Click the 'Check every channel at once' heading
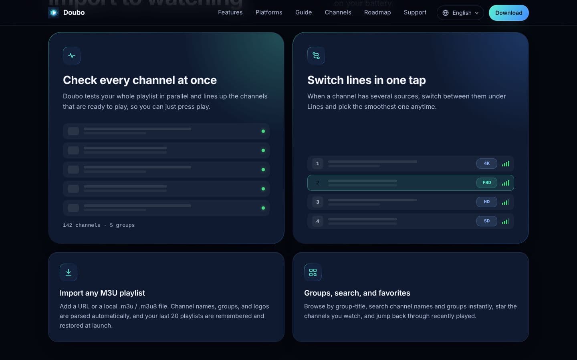 [140, 80]
